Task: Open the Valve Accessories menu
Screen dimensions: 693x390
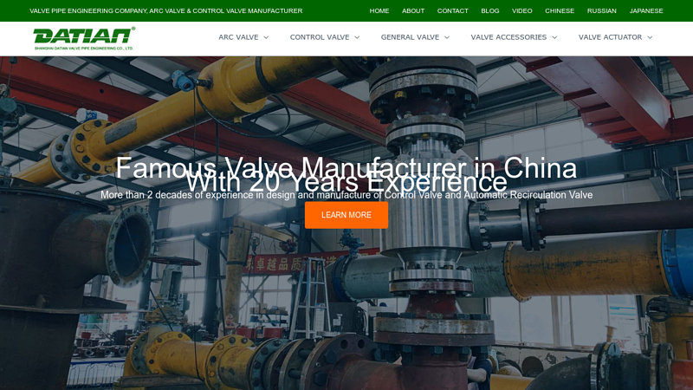Action: [508, 37]
